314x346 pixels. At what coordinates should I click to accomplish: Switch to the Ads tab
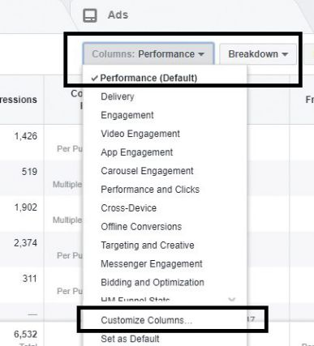pos(118,15)
